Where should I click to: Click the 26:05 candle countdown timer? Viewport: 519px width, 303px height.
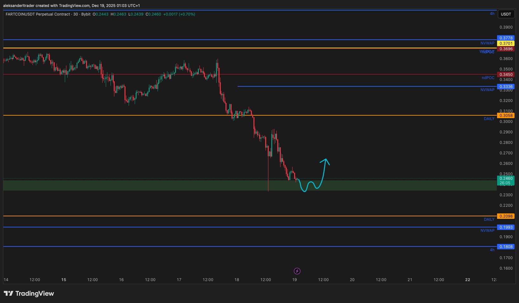click(506, 183)
